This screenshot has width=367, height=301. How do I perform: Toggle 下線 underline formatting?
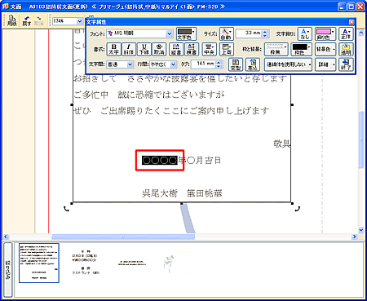[144, 49]
